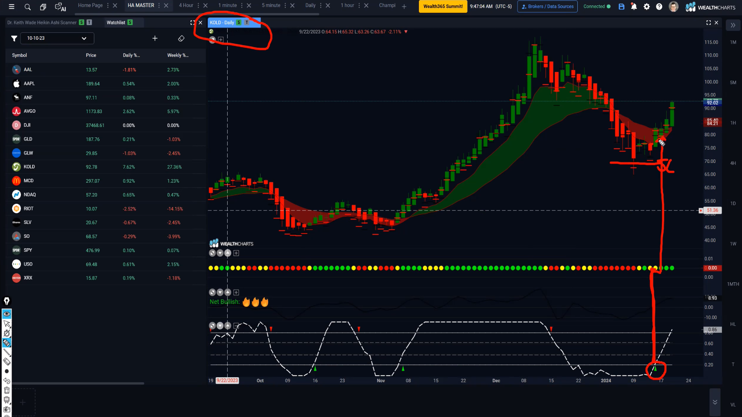Viewport: 742px width, 417px height.
Task: Open Brokers / Data Sources
Action: coord(547,7)
